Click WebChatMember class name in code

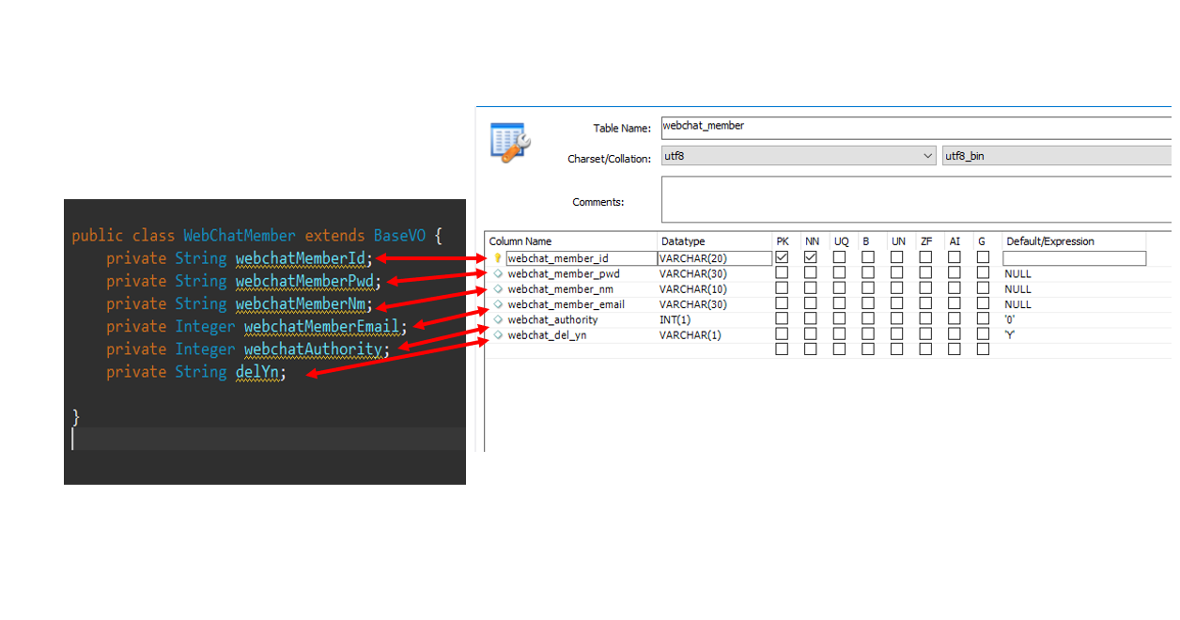point(240,236)
